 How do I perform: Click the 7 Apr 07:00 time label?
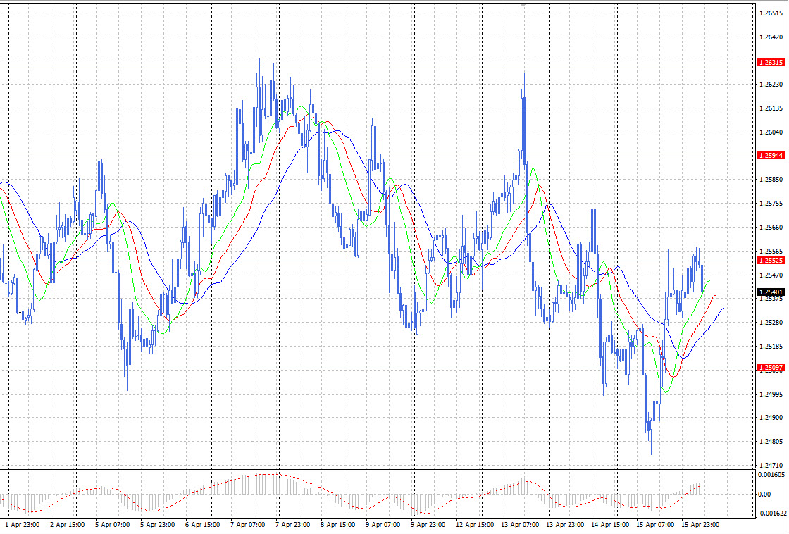pyautogui.click(x=247, y=524)
